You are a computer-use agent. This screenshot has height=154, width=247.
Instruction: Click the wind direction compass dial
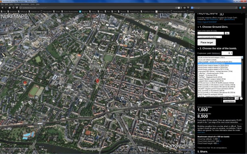pyautogui.click(x=241, y=98)
